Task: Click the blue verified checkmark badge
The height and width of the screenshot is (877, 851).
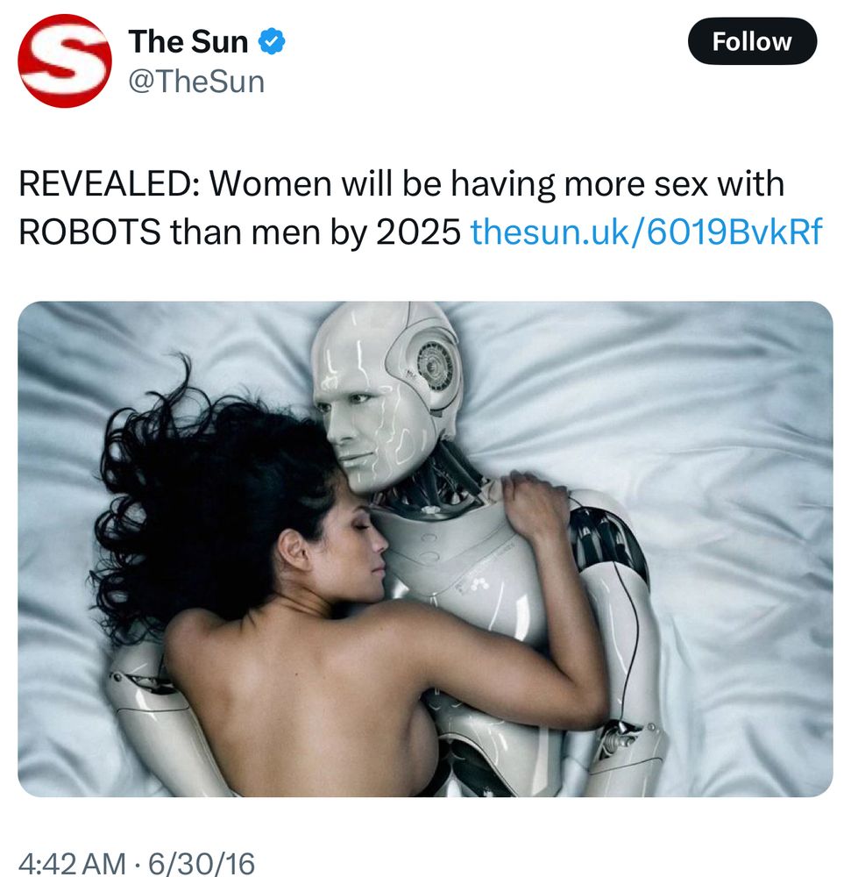Action: [x=272, y=41]
